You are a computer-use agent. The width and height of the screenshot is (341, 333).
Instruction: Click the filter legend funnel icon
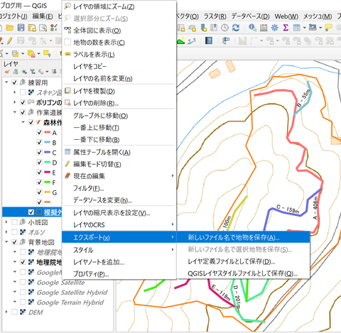[33, 72]
